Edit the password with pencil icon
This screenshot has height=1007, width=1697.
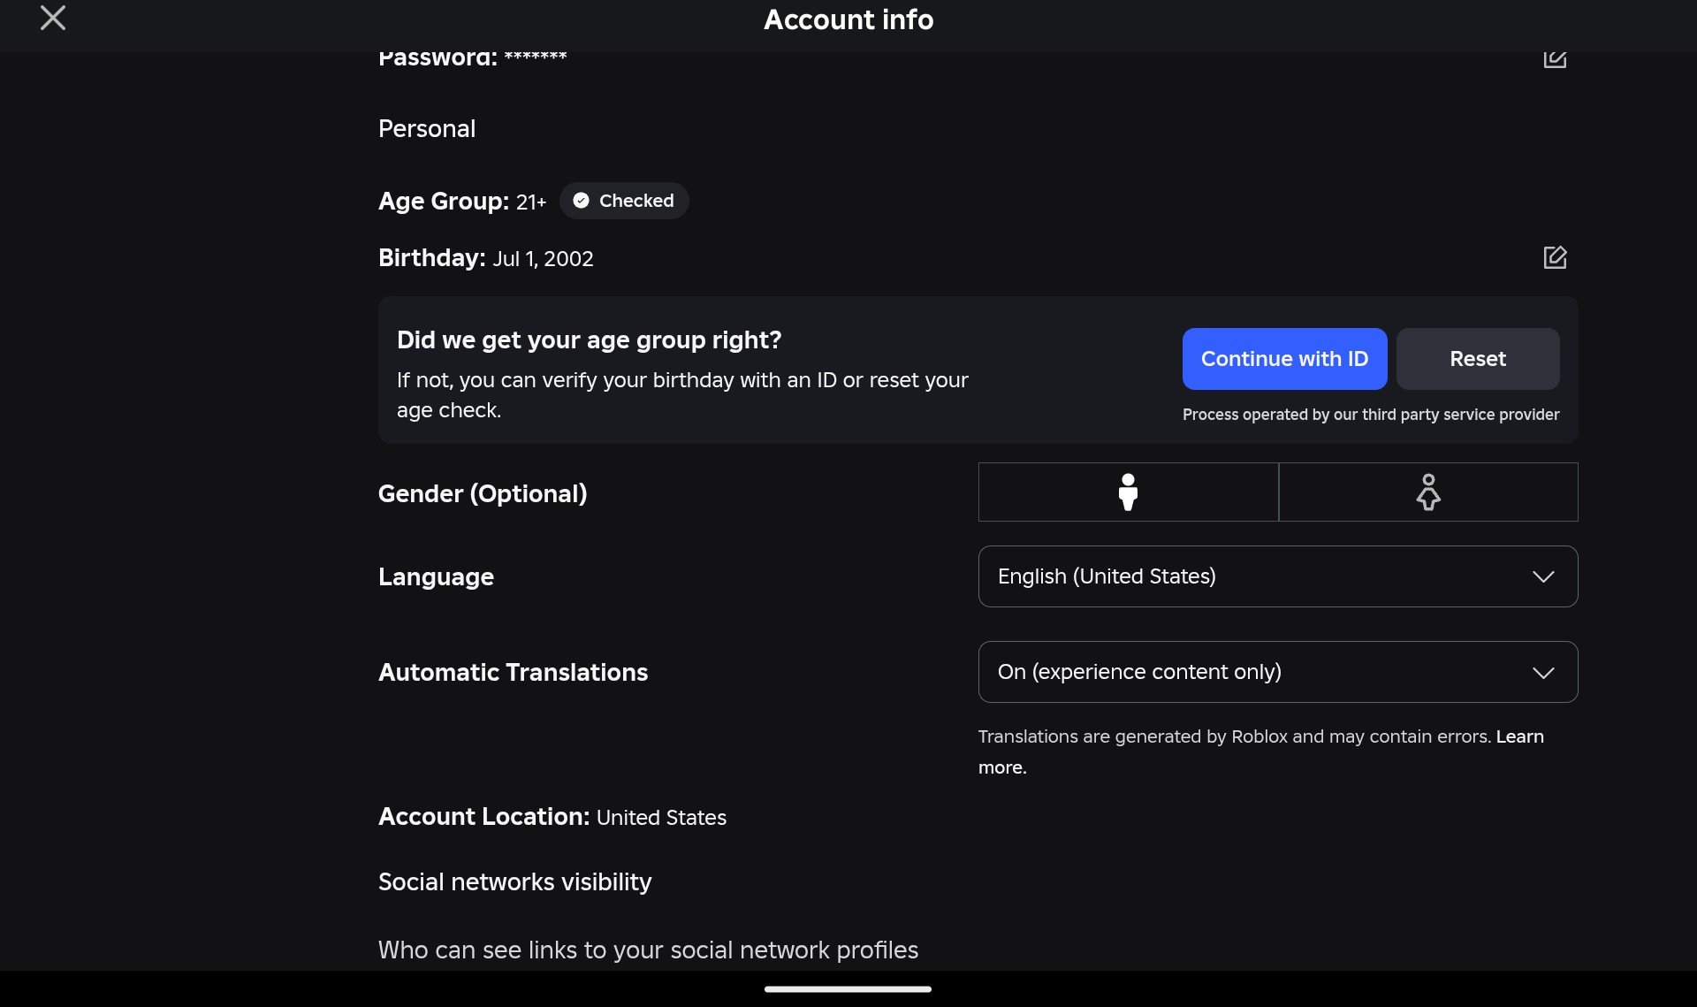point(1555,58)
